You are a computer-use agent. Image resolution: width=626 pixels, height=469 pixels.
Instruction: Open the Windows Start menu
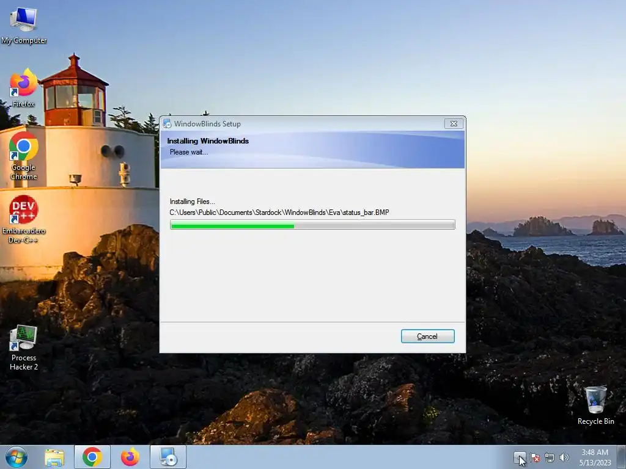17,457
